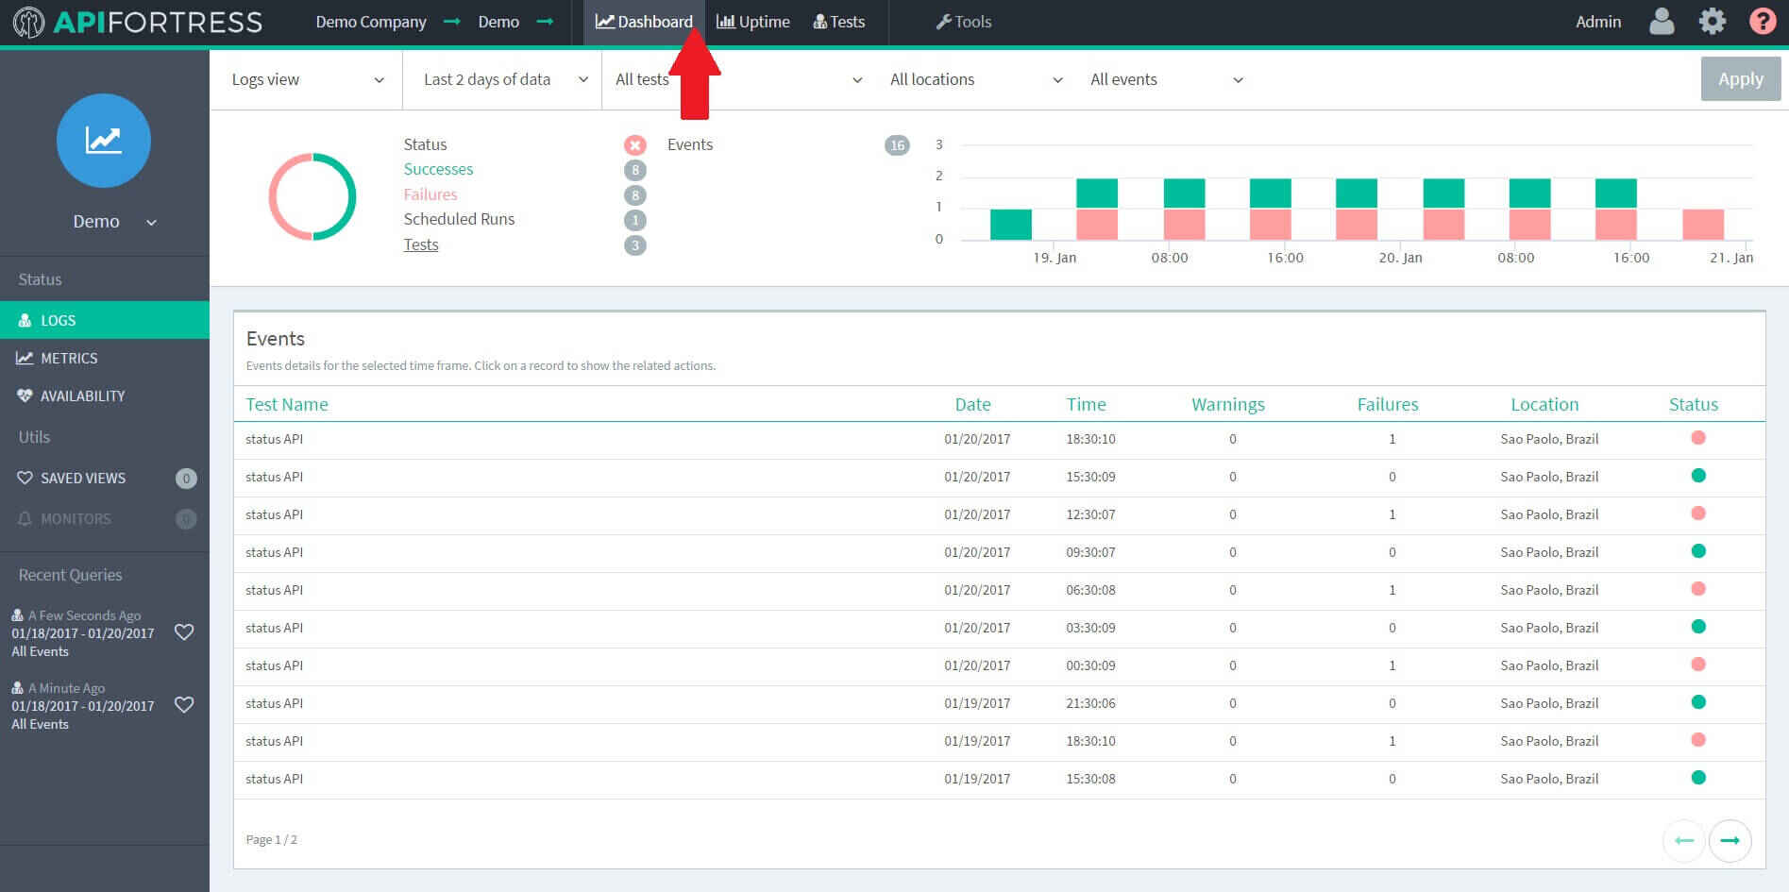Open the AVAILABILITY section
This screenshot has width=1789, height=892.
click(x=83, y=396)
